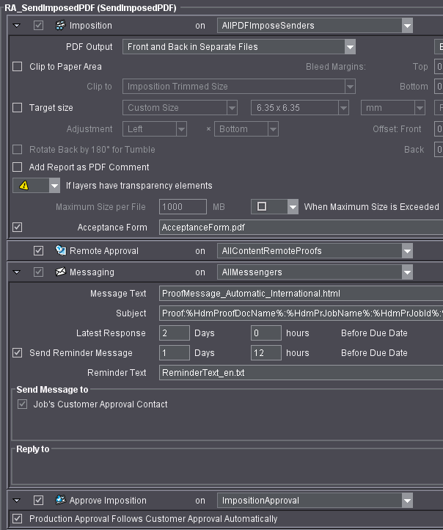Toggle Add Report as PDF Comment
443x530 pixels.
tap(18, 167)
